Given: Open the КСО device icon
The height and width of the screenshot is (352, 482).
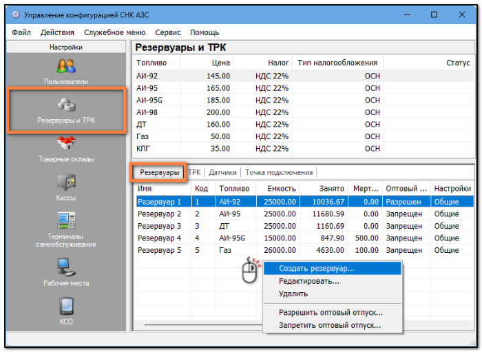Looking at the screenshot, I should [66, 311].
